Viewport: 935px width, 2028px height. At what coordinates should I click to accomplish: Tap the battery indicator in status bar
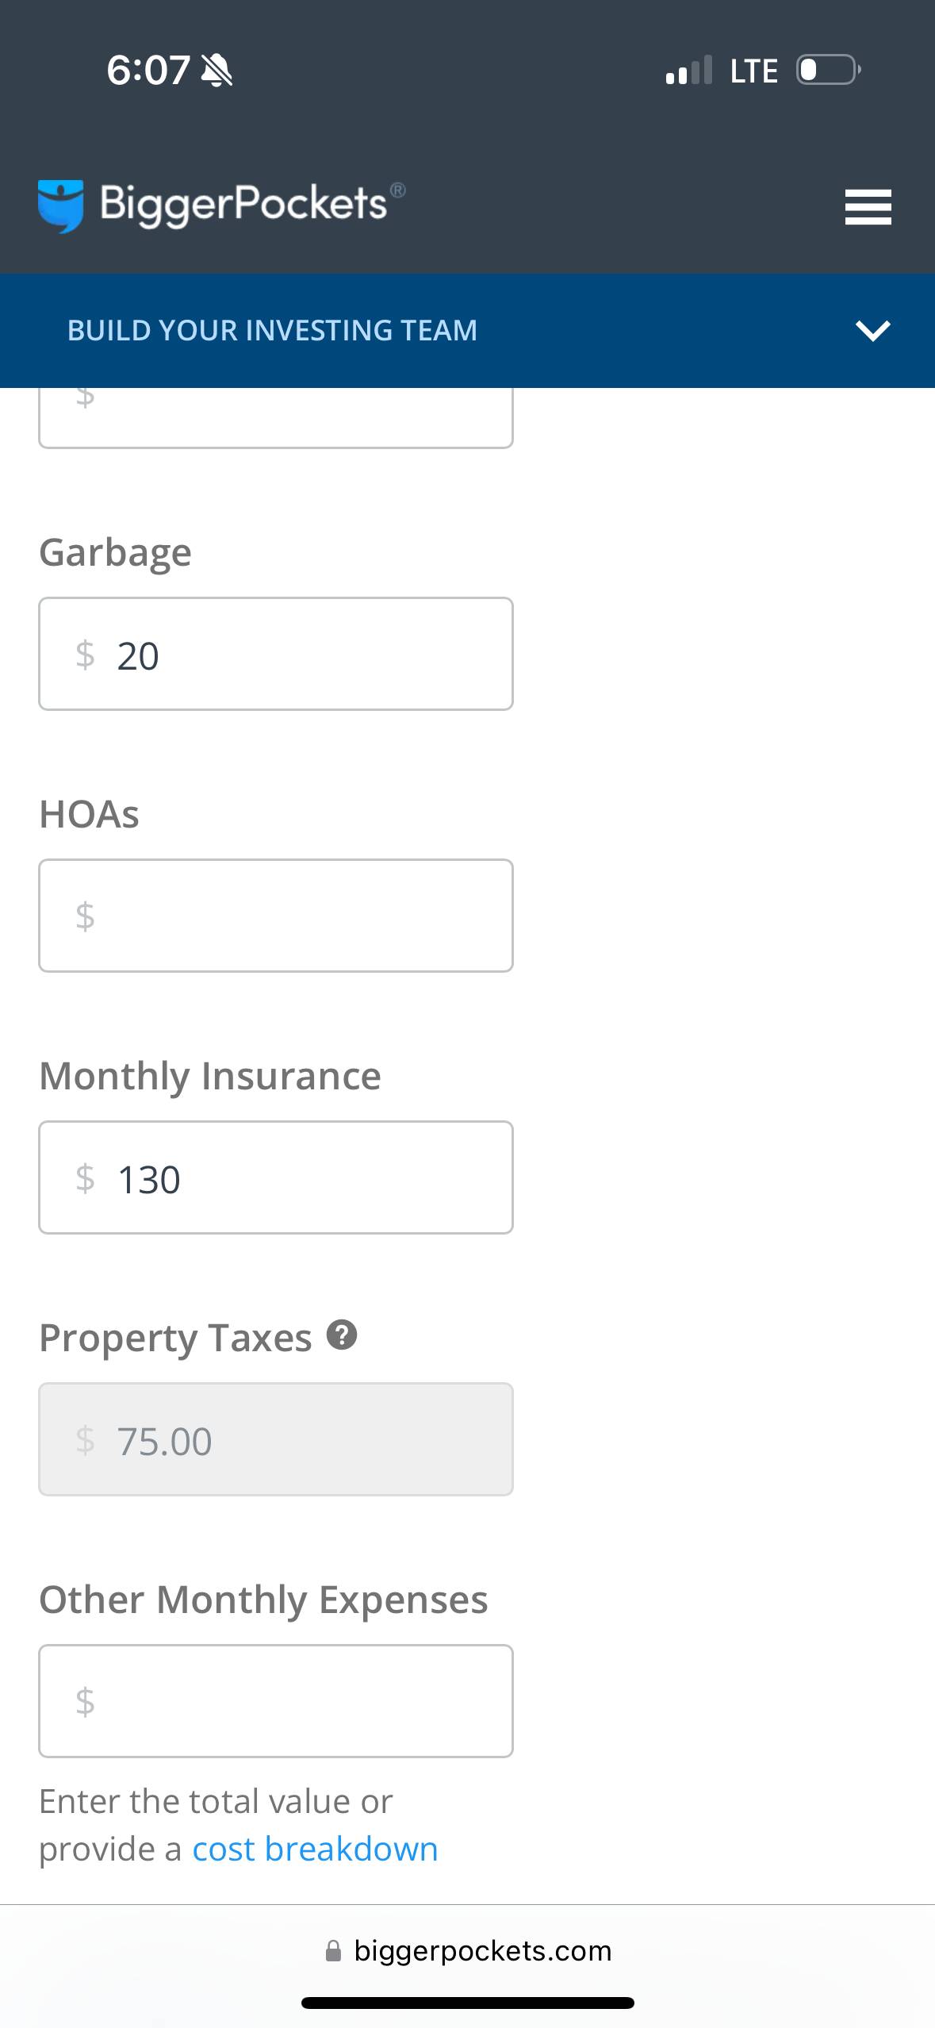tap(828, 70)
